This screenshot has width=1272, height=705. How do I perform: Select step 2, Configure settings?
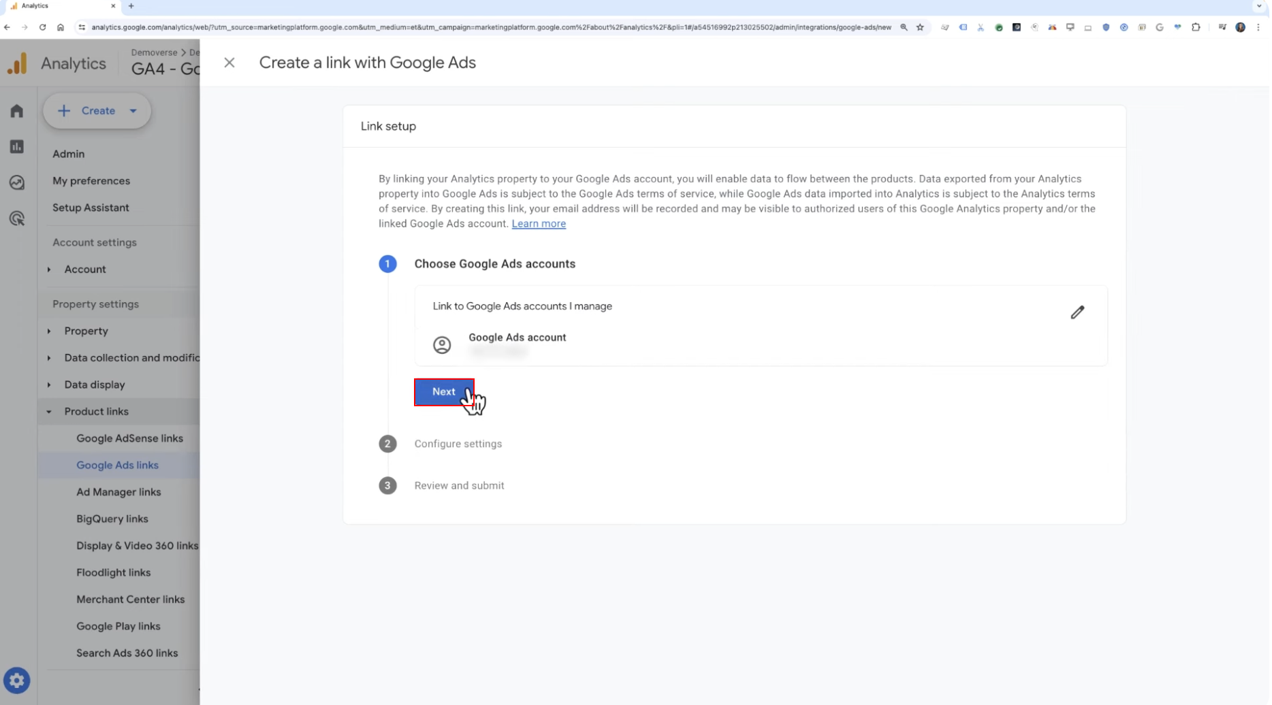459,444
